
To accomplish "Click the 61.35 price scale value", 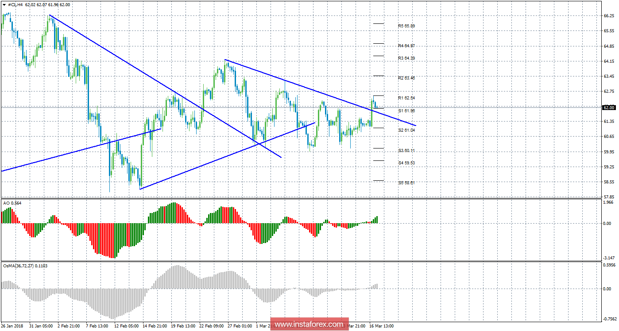I will 608,122.
